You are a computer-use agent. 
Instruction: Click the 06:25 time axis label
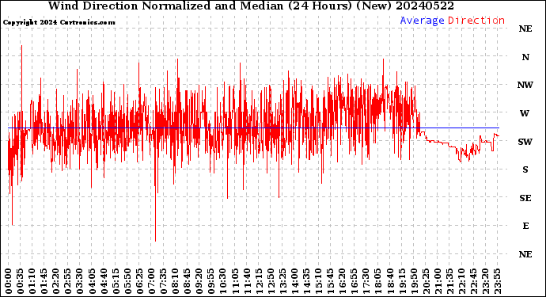coord(139,281)
